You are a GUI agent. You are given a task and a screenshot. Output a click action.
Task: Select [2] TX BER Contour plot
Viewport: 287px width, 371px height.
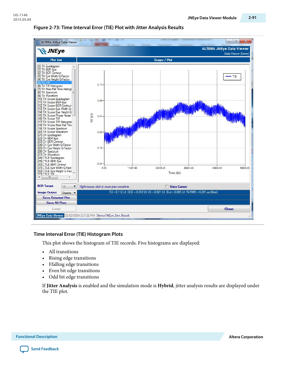49,73
